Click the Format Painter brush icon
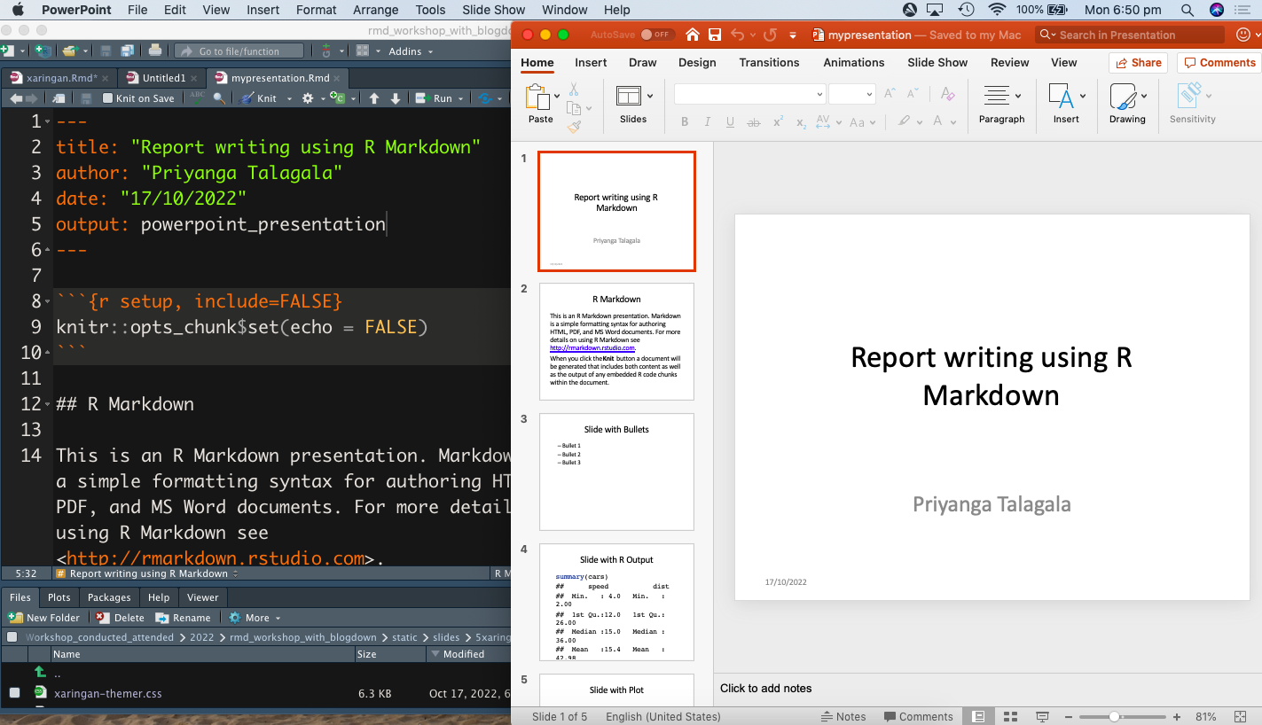Viewport: 1262px width, 725px height. pyautogui.click(x=574, y=127)
